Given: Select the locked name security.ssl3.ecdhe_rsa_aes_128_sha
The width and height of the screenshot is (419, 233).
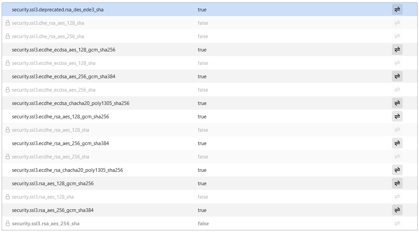Looking at the screenshot, I should coord(51,130).
